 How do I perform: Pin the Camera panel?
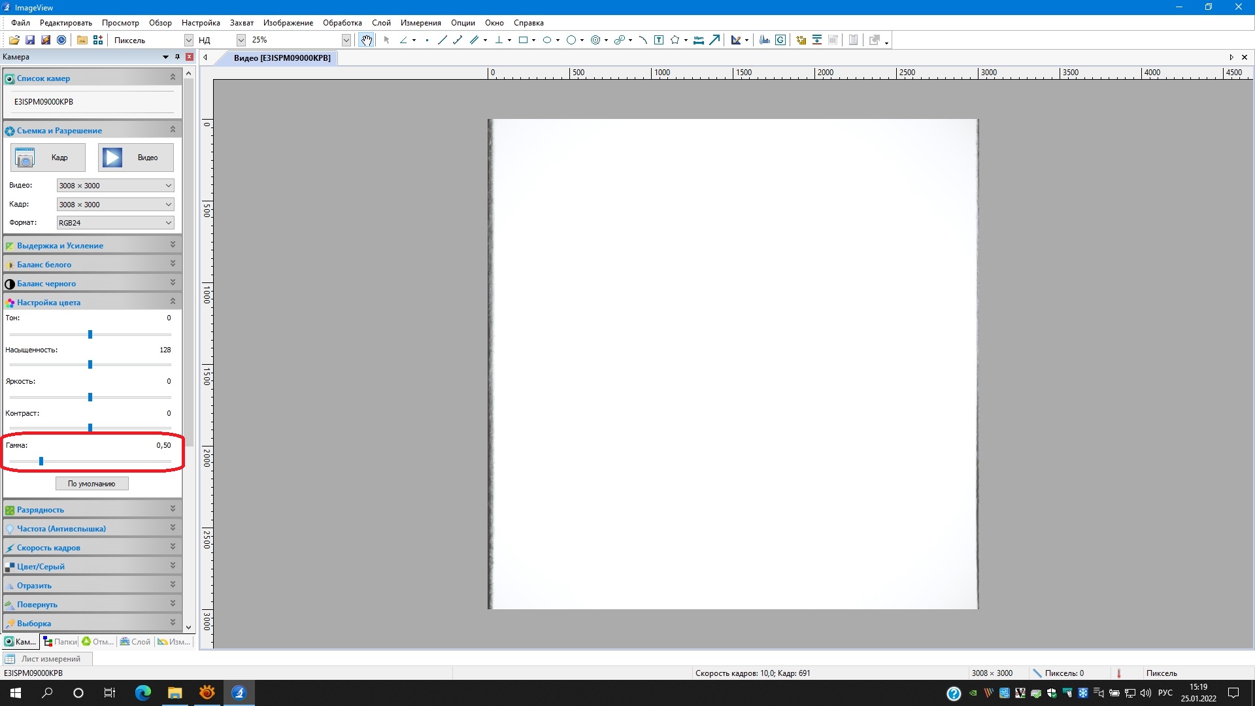click(177, 57)
